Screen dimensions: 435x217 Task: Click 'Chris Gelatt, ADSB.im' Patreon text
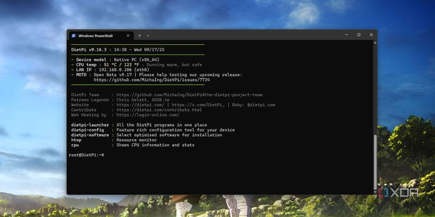(143, 100)
